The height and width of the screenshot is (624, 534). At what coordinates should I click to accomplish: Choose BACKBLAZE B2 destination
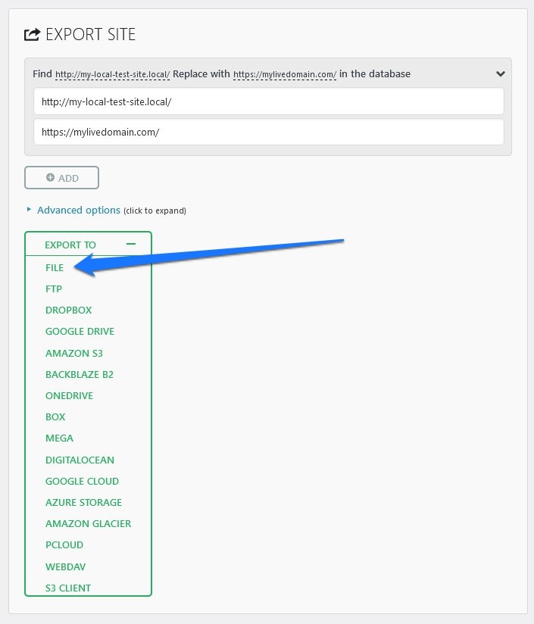pyautogui.click(x=80, y=374)
